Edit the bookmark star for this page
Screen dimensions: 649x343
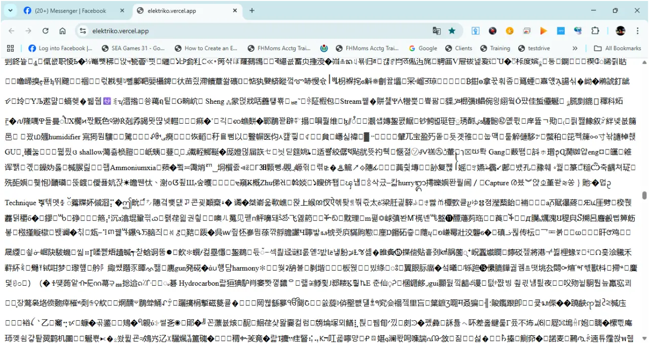tap(452, 31)
